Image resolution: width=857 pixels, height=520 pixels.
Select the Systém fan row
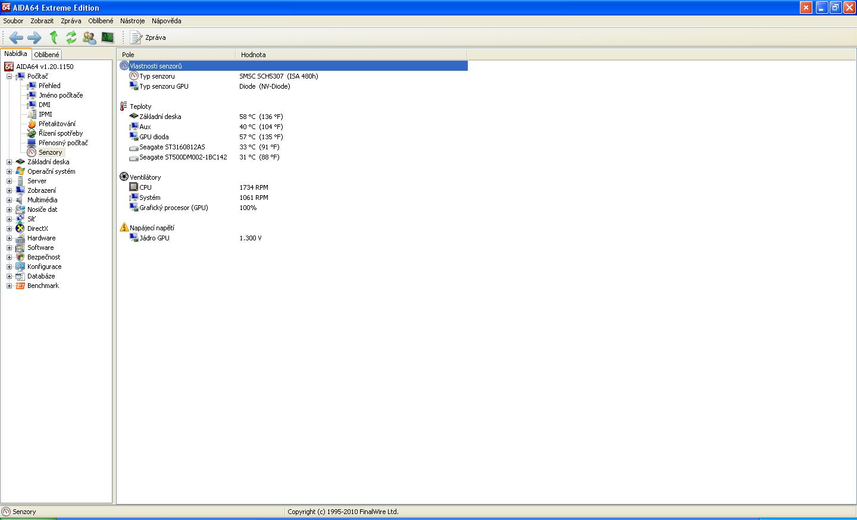click(293, 198)
